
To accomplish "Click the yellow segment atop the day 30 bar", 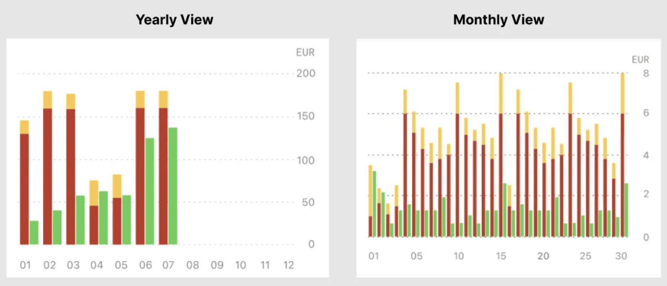I will click(x=623, y=93).
